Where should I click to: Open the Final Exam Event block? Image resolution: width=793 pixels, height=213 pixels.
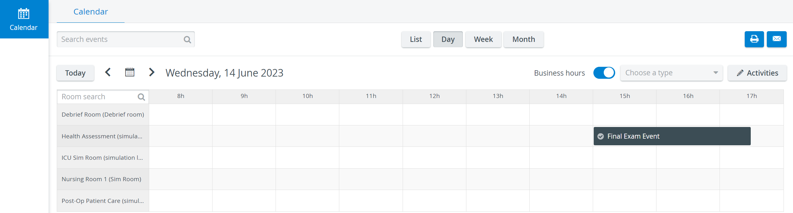(672, 136)
